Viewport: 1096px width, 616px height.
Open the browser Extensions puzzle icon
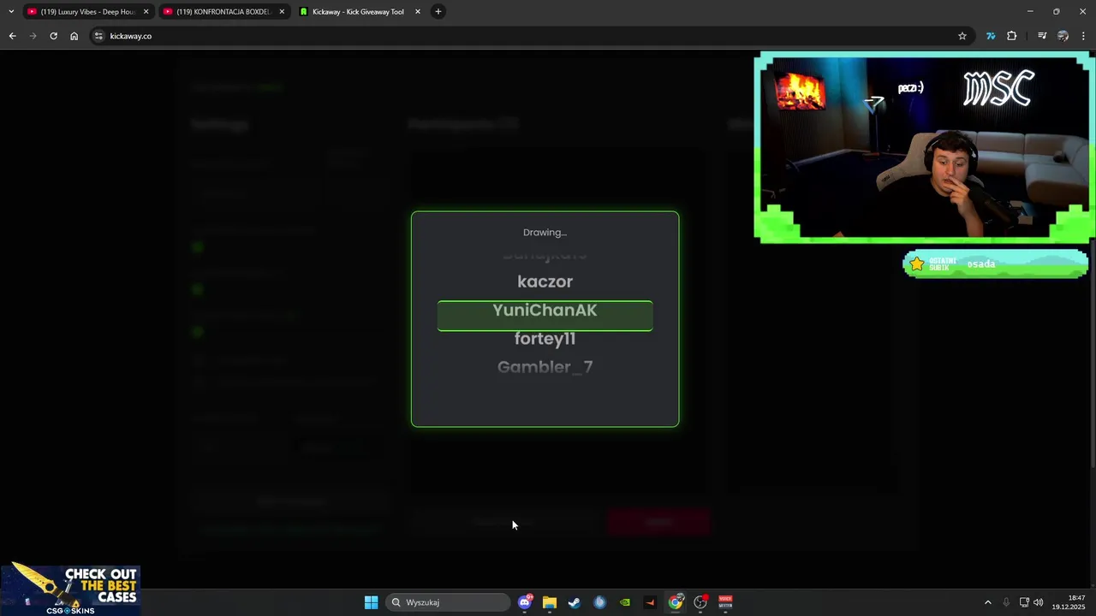(x=1012, y=36)
